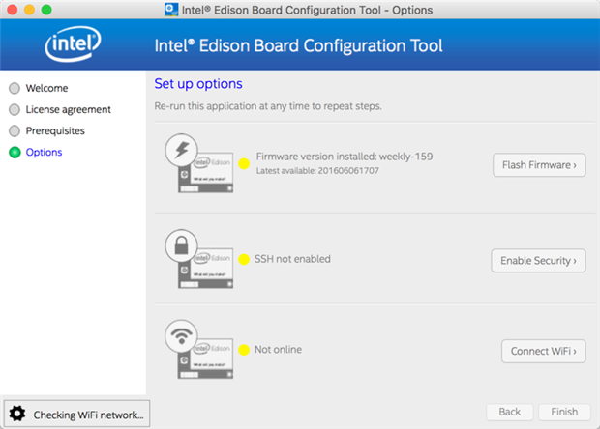Click yellow firmware status indicator dot
600x429 pixels.
click(244, 164)
